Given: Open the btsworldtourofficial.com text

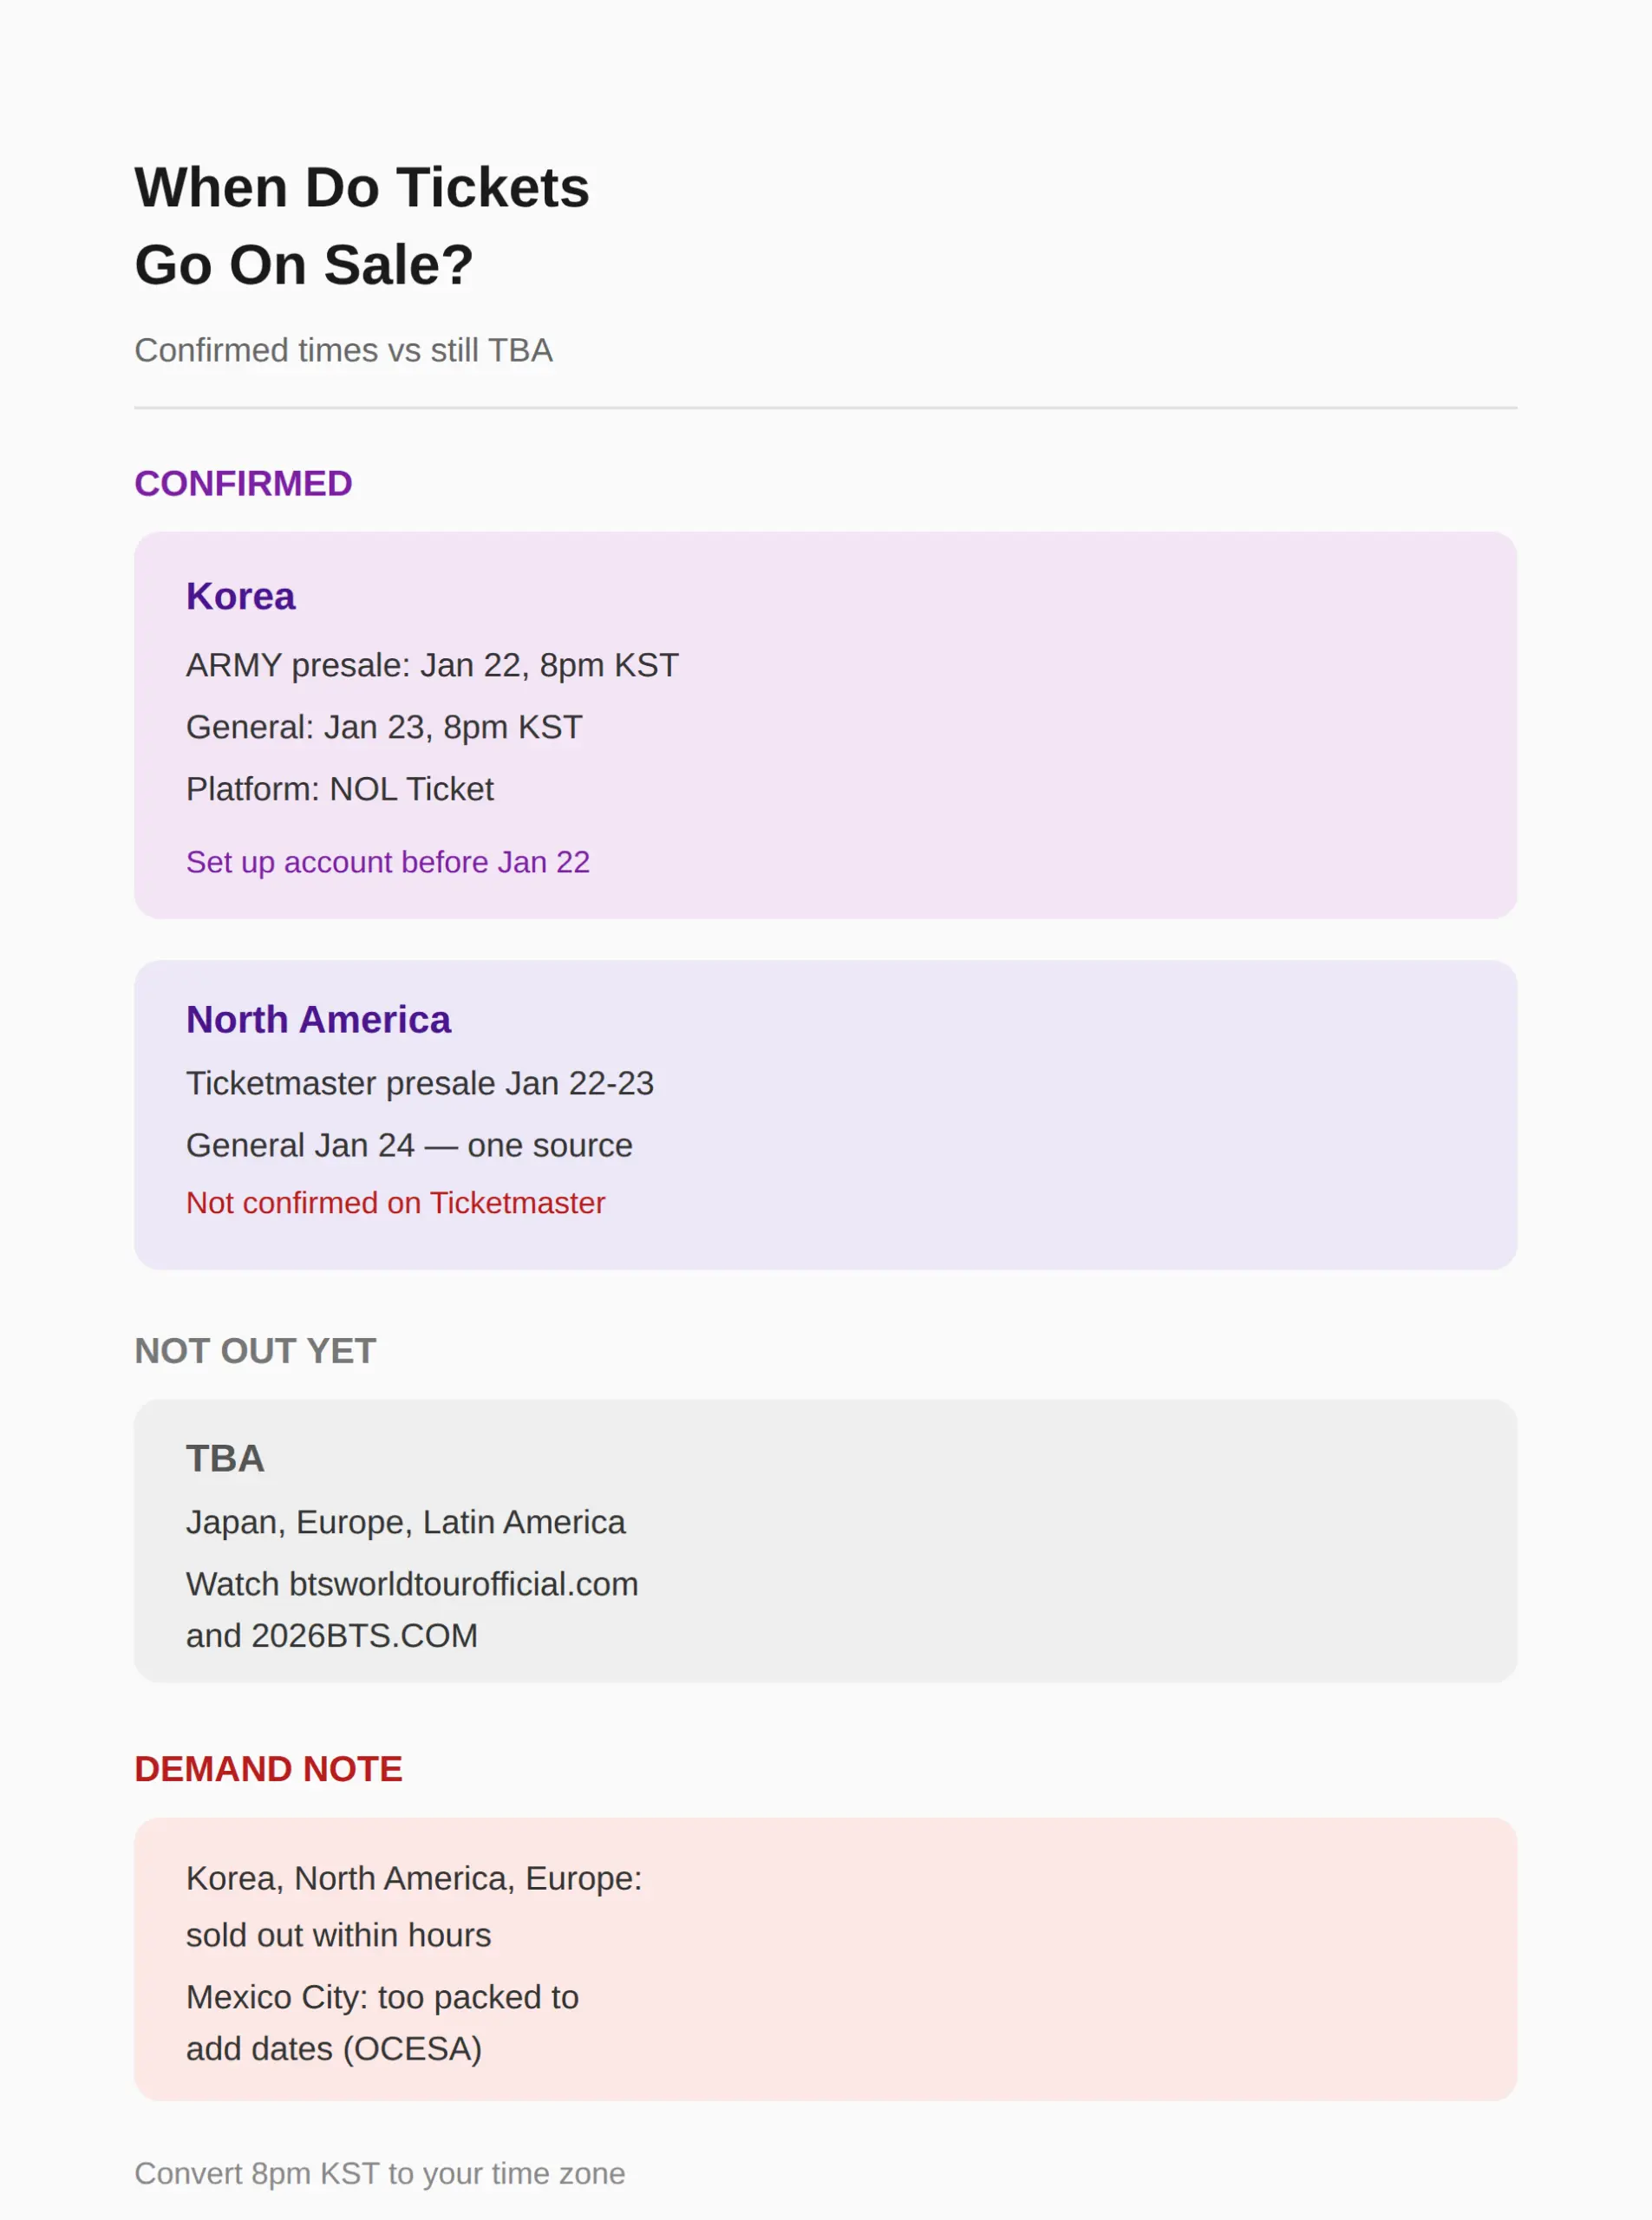Looking at the screenshot, I should pyautogui.click(x=463, y=1584).
